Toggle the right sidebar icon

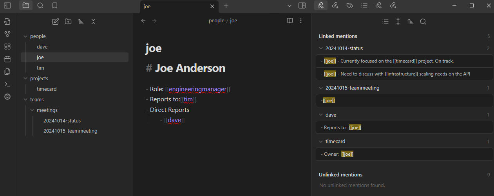302,5
